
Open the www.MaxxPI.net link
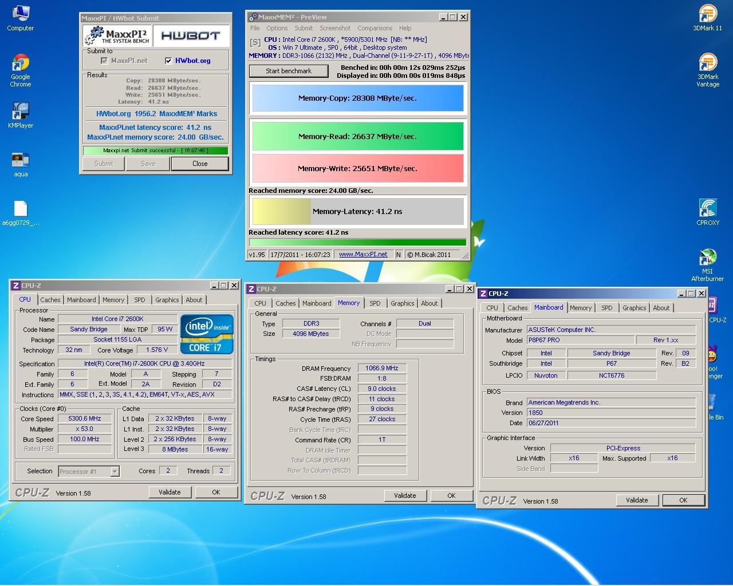point(363,255)
